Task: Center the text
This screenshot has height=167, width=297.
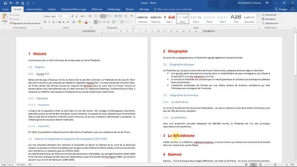Action: 100,22
